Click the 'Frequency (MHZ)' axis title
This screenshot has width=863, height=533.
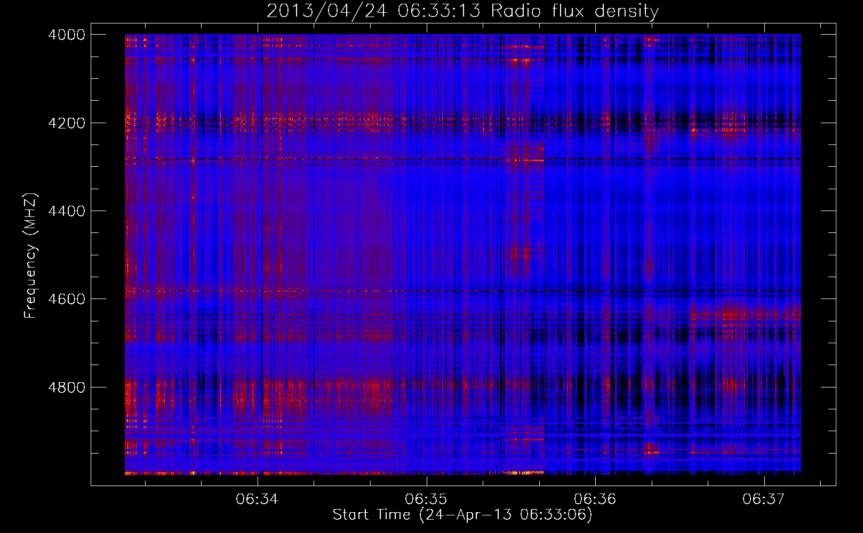click(30, 255)
